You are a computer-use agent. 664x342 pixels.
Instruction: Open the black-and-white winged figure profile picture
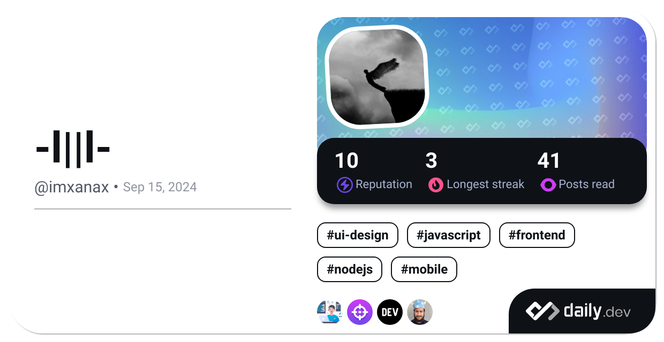tap(377, 76)
